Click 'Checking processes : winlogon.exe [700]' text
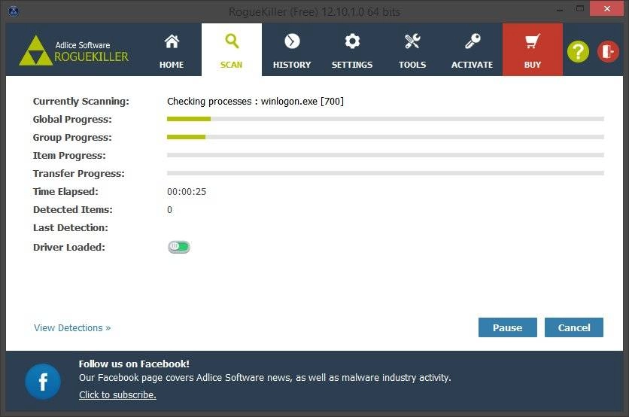The image size is (629, 417). pyautogui.click(x=256, y=101)
